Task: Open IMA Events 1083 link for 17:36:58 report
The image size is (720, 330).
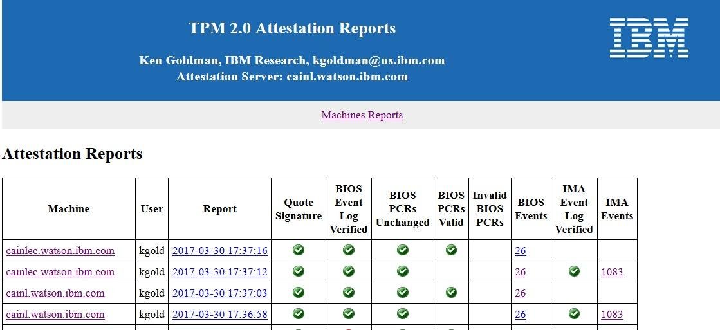Action: (x=612, y=315)
